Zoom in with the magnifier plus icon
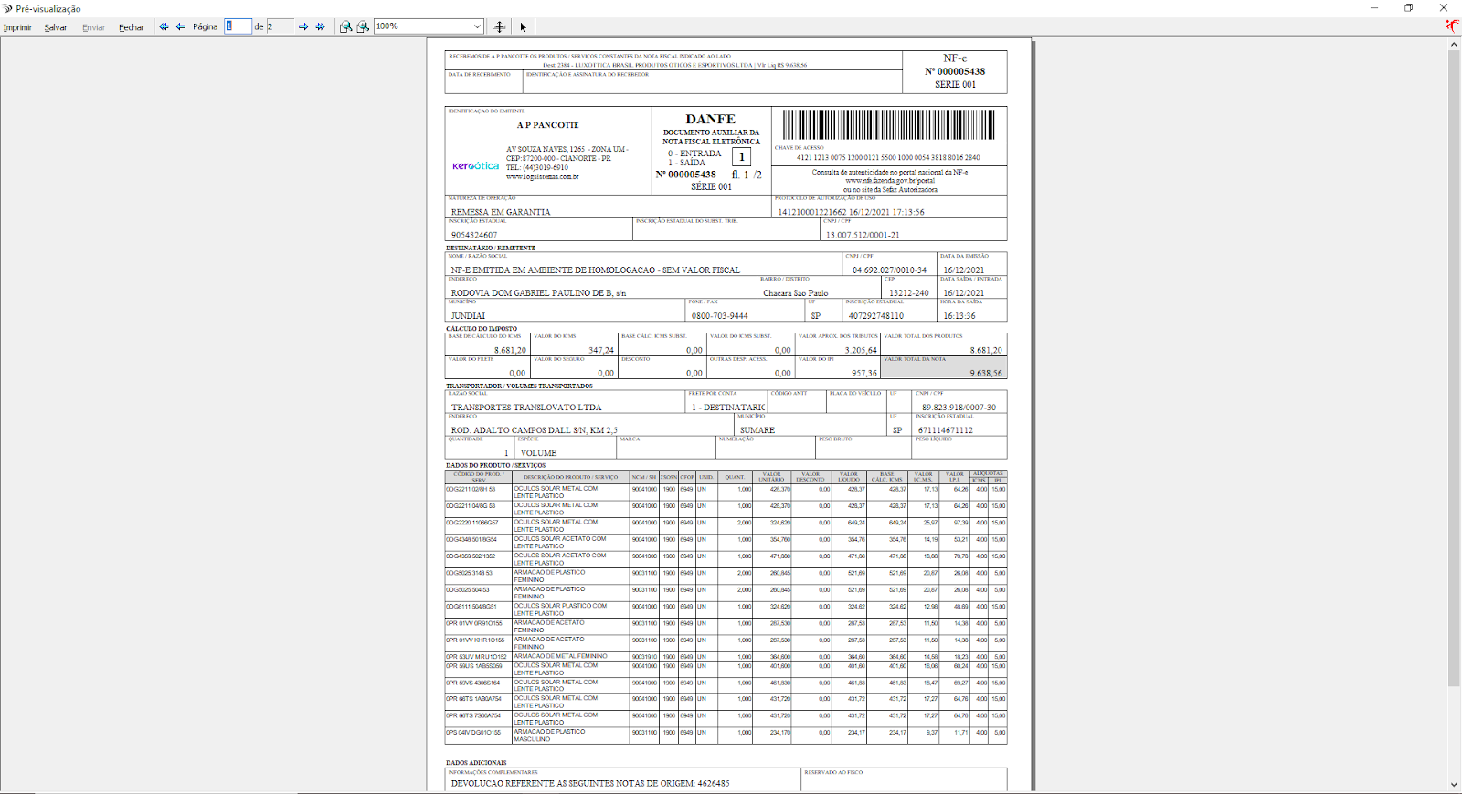Screen dimensions: 1462x794 pos(363,27)
